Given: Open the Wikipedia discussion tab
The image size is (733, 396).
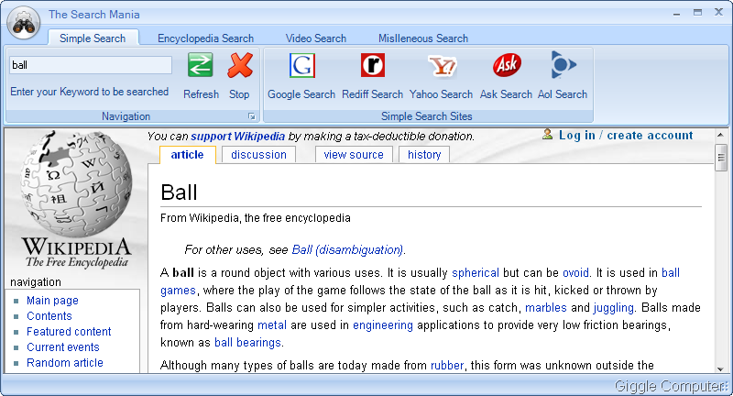Looking at the screenshot, I should 258,155.
